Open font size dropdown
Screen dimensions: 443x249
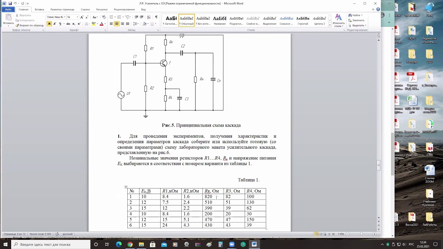(77, 17)
